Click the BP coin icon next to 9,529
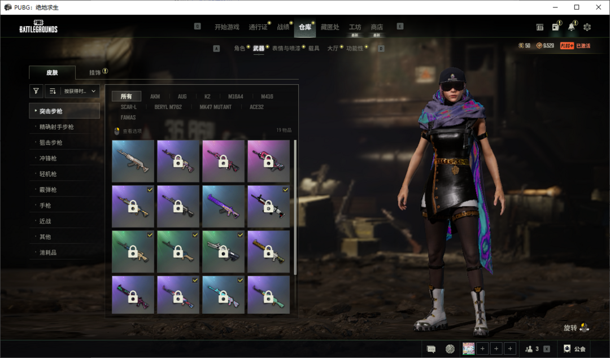This screenshot has height=358, width=610. click(539, 46)
